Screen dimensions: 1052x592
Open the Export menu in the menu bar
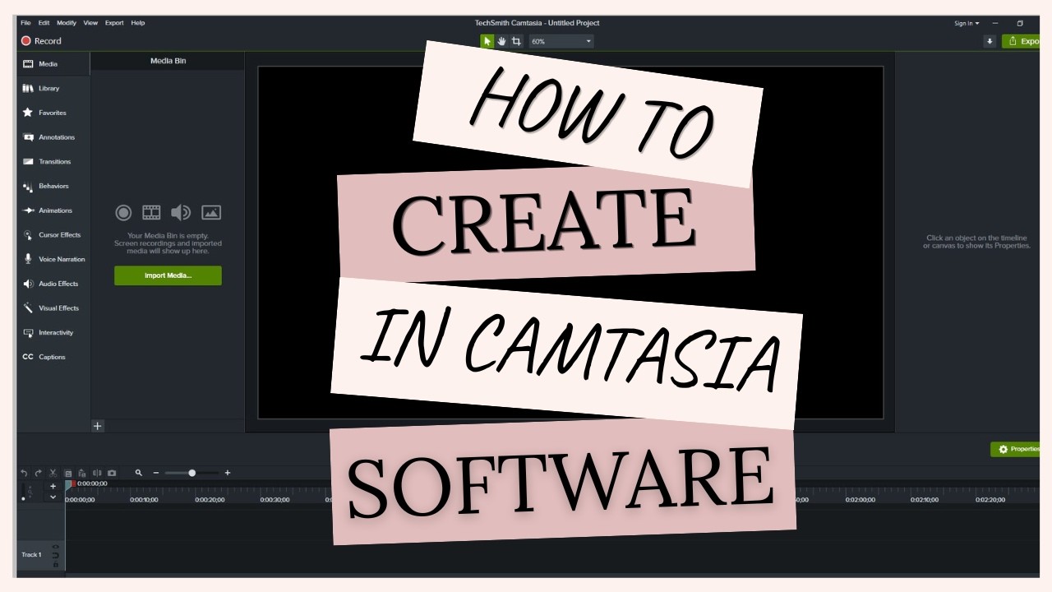[114, 23]
